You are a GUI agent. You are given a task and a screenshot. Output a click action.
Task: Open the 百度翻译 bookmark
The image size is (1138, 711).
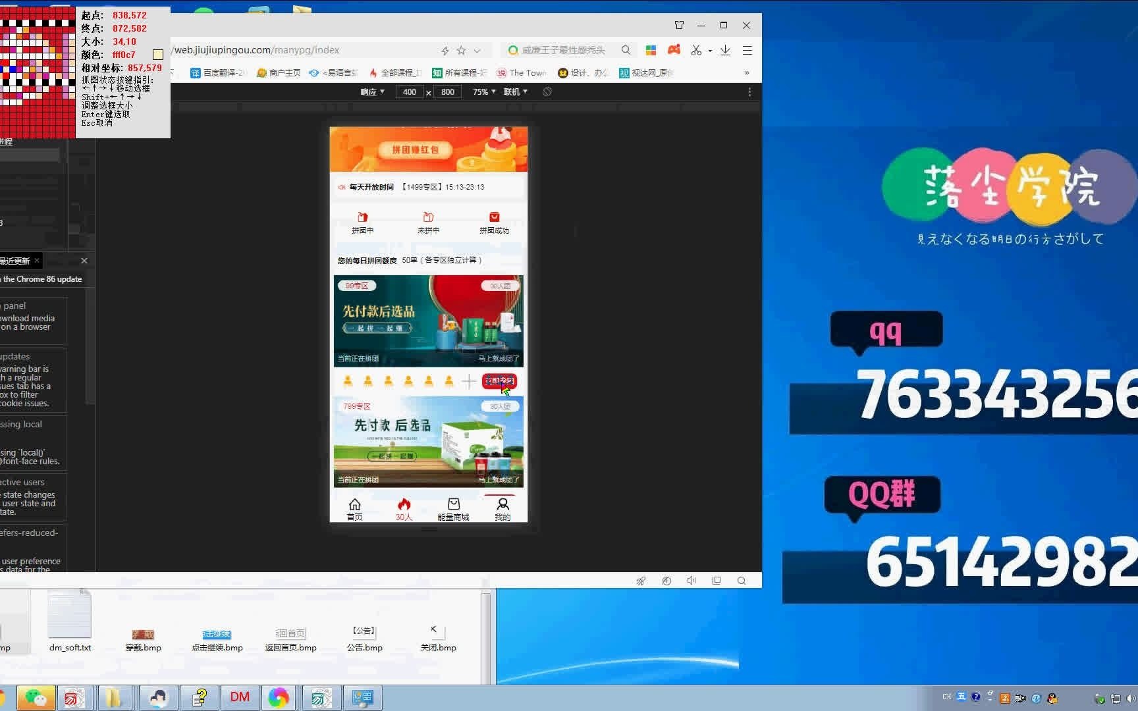(217, 73)
